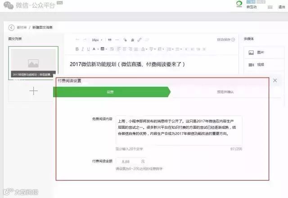288x198 pixels.
Task: Insert a horizontal divider line
Action: (x=117, y=40)
